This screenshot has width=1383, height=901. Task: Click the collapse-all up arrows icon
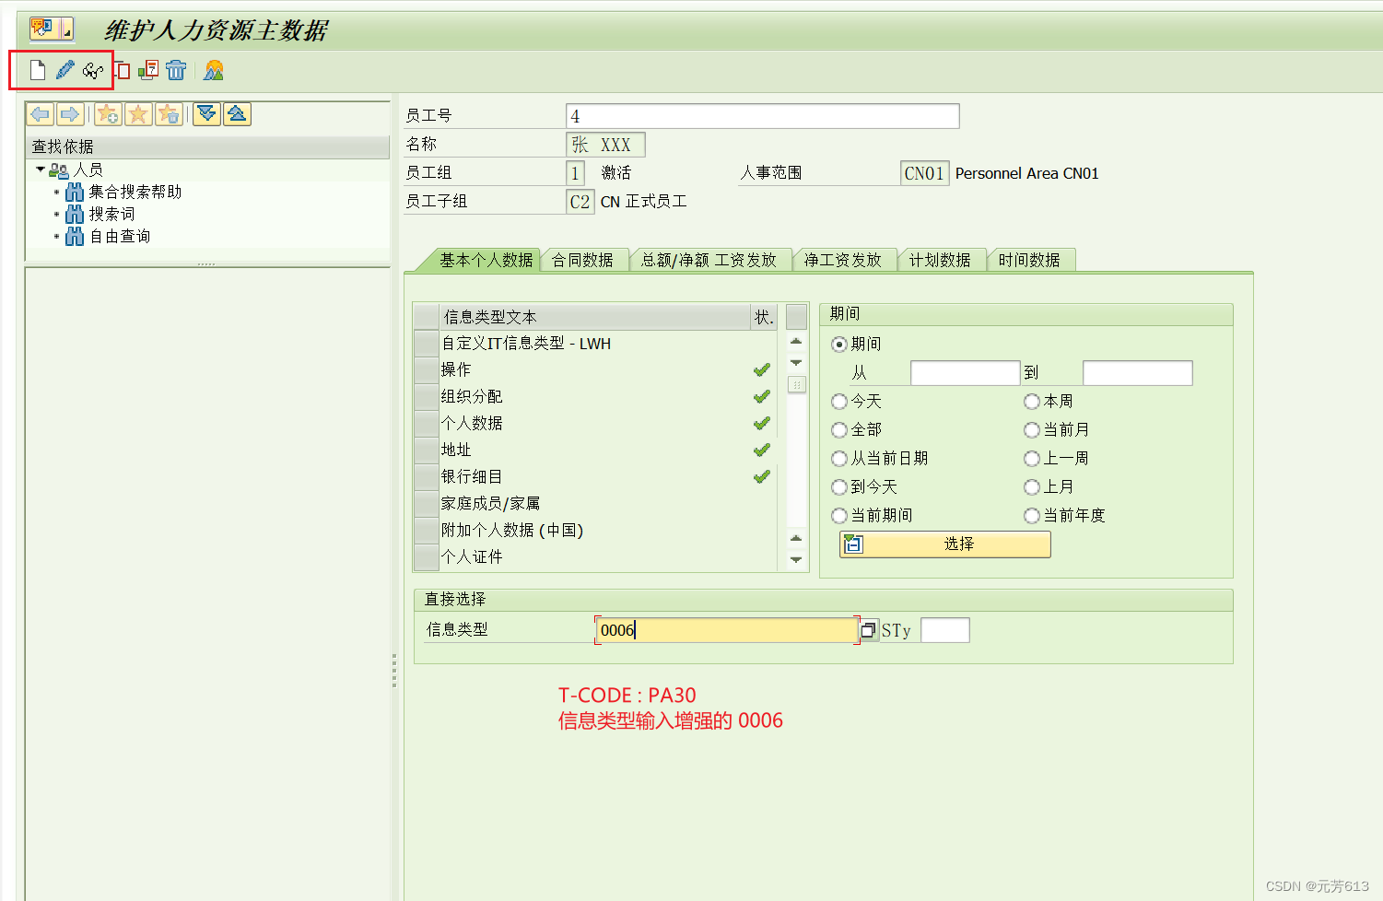coord(237,114)
